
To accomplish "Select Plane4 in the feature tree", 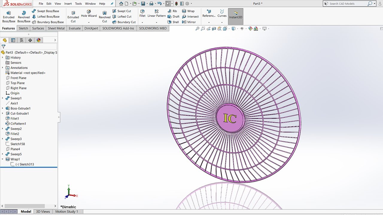I will [13, 149].
